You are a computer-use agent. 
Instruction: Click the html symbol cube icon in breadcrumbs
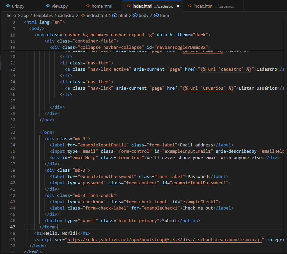[x=115, y=15]
